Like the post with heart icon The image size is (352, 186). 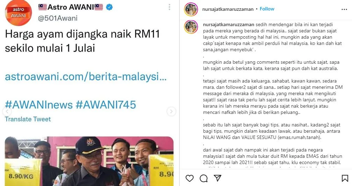(190, 178)
